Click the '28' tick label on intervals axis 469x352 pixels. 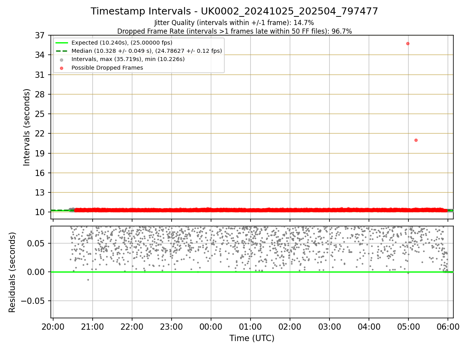tap(39, 94)
